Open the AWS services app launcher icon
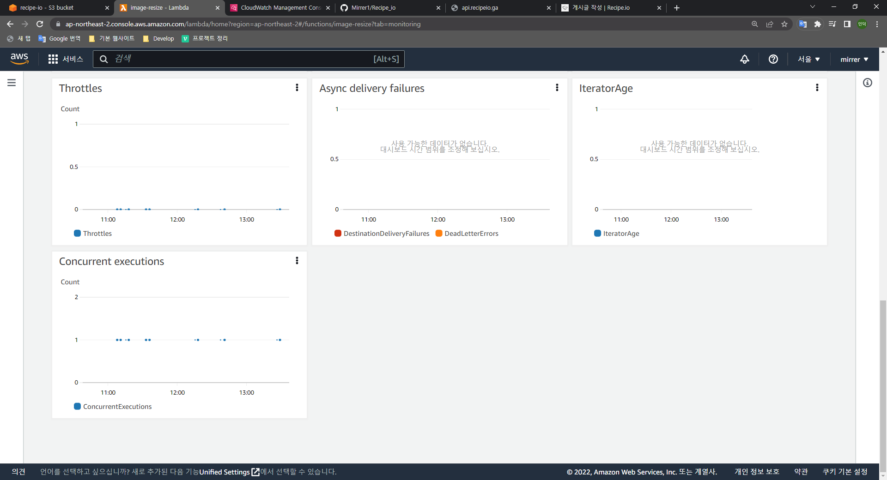This screenshot has height=480, width=887. click(x=53, y=59)
